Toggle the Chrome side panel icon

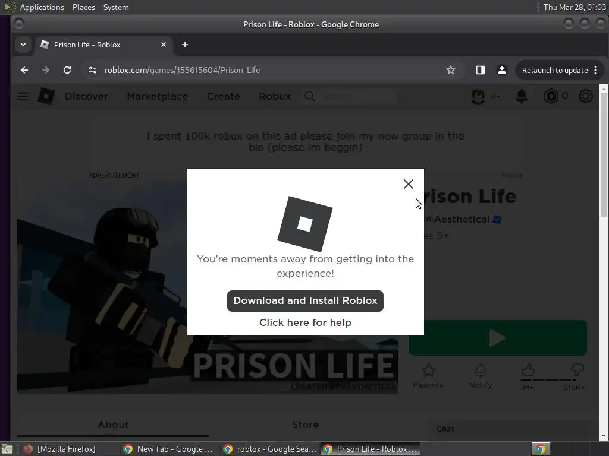[481, 70]
